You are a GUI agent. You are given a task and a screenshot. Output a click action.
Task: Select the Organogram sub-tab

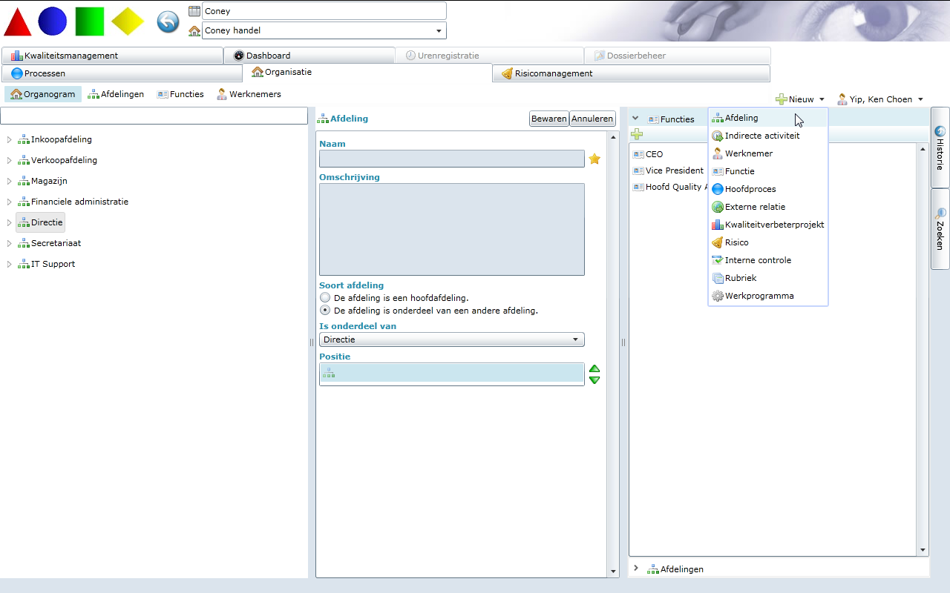(x=43, y=94)
